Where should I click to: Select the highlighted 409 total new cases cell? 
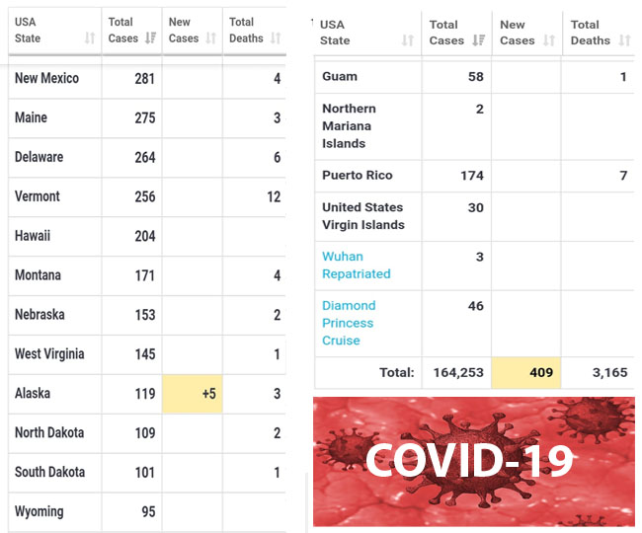tap(526, 372)
